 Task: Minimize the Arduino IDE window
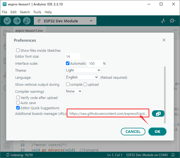point(149,4)
